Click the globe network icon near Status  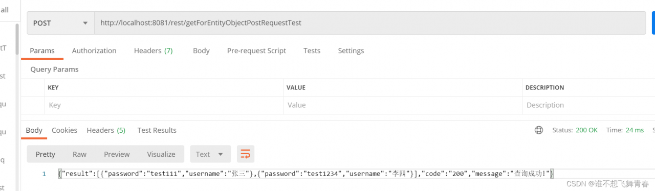[539, 130]
